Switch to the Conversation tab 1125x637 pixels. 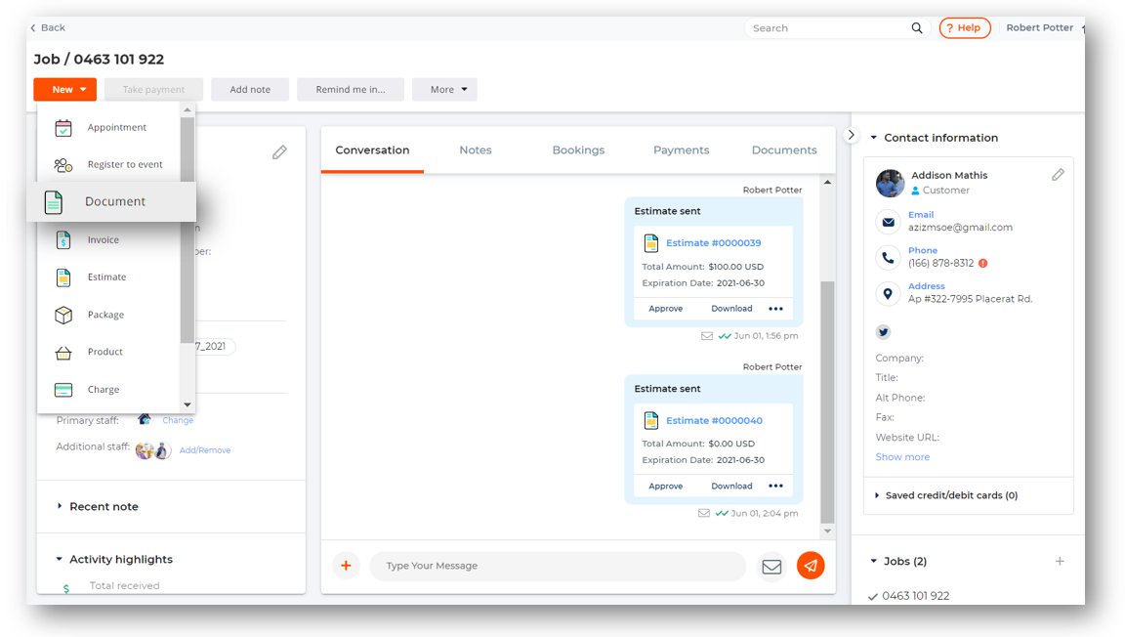372,150
